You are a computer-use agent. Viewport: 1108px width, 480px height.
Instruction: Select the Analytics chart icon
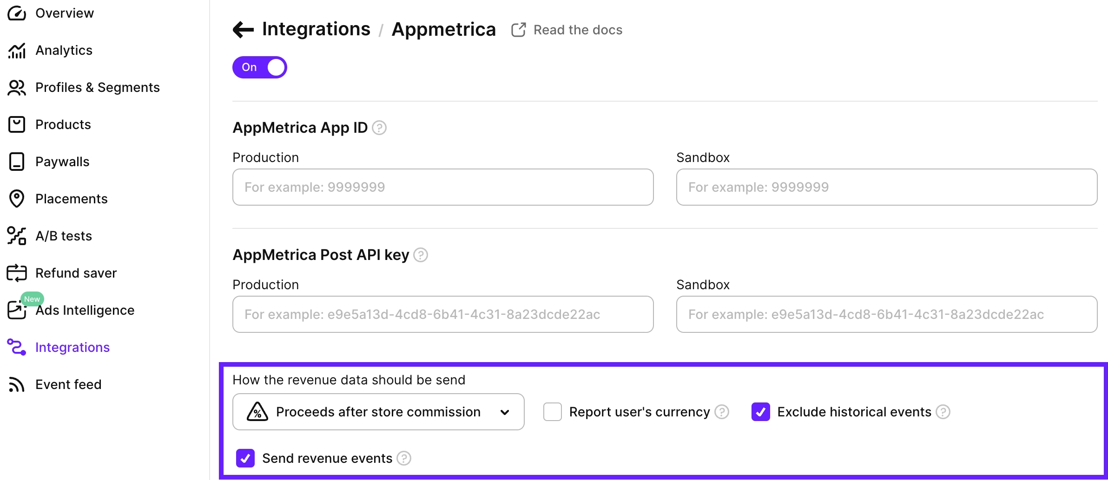coord(17,50)
